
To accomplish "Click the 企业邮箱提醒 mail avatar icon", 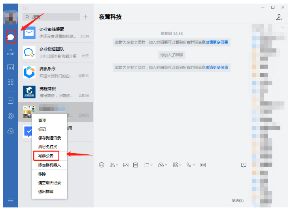I will click(29, 33).
